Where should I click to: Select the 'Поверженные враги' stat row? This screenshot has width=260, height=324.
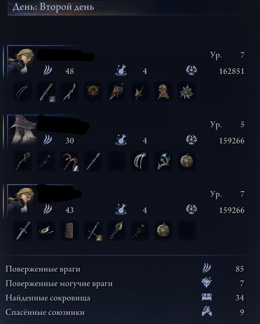125,269
